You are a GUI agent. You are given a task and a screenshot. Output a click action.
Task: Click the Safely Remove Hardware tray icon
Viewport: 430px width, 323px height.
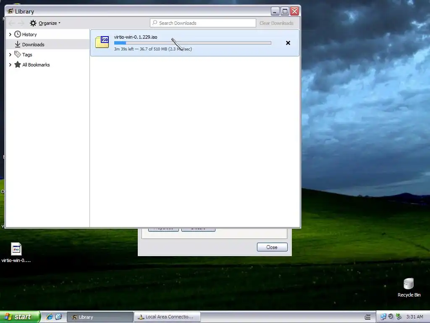[399, 317]
